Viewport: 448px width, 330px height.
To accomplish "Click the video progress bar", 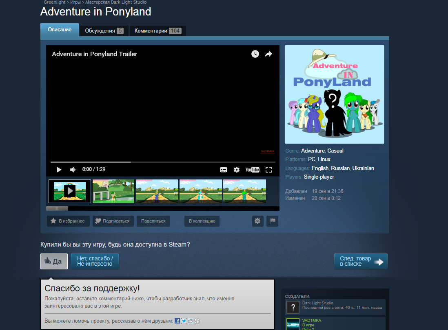I will (x=163, y=162).
